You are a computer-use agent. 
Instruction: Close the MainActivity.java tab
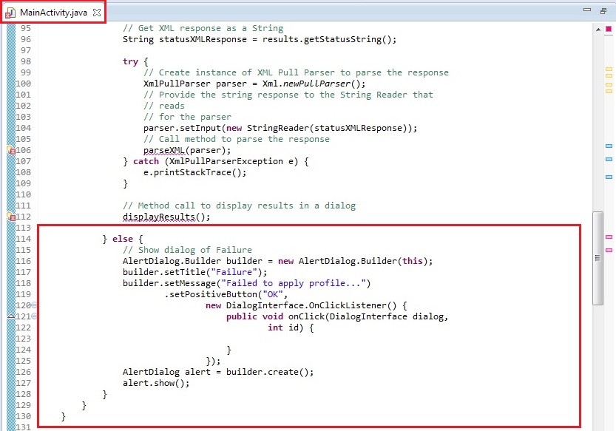[97, 13]
